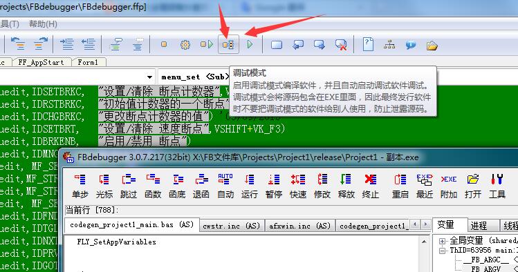The height and width of the screenshot is (272, 518).
Task: Open 工具 tools in debugger toolbar
Action: click(497, 186)
